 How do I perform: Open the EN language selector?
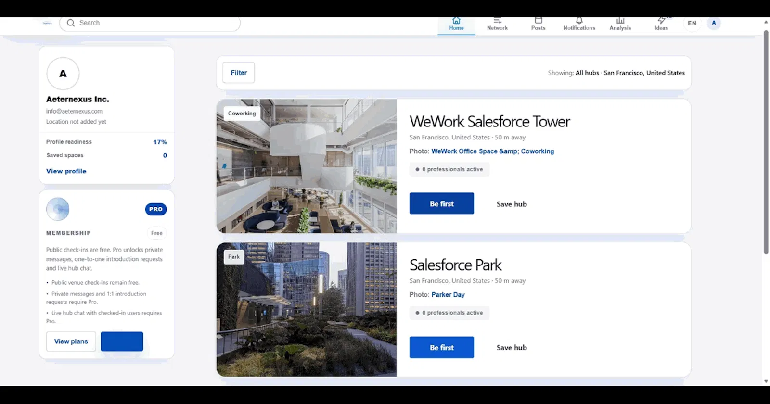pyautogui.click(x=692, y=23)
